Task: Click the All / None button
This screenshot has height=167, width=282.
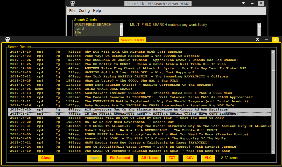Action: point(150,158)
